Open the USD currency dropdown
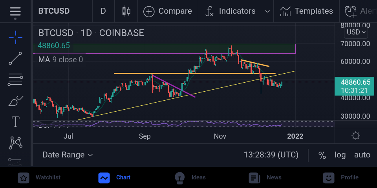The width and height of the screenshot is (377, 188). pyautogui.click(x=356, y=32)
